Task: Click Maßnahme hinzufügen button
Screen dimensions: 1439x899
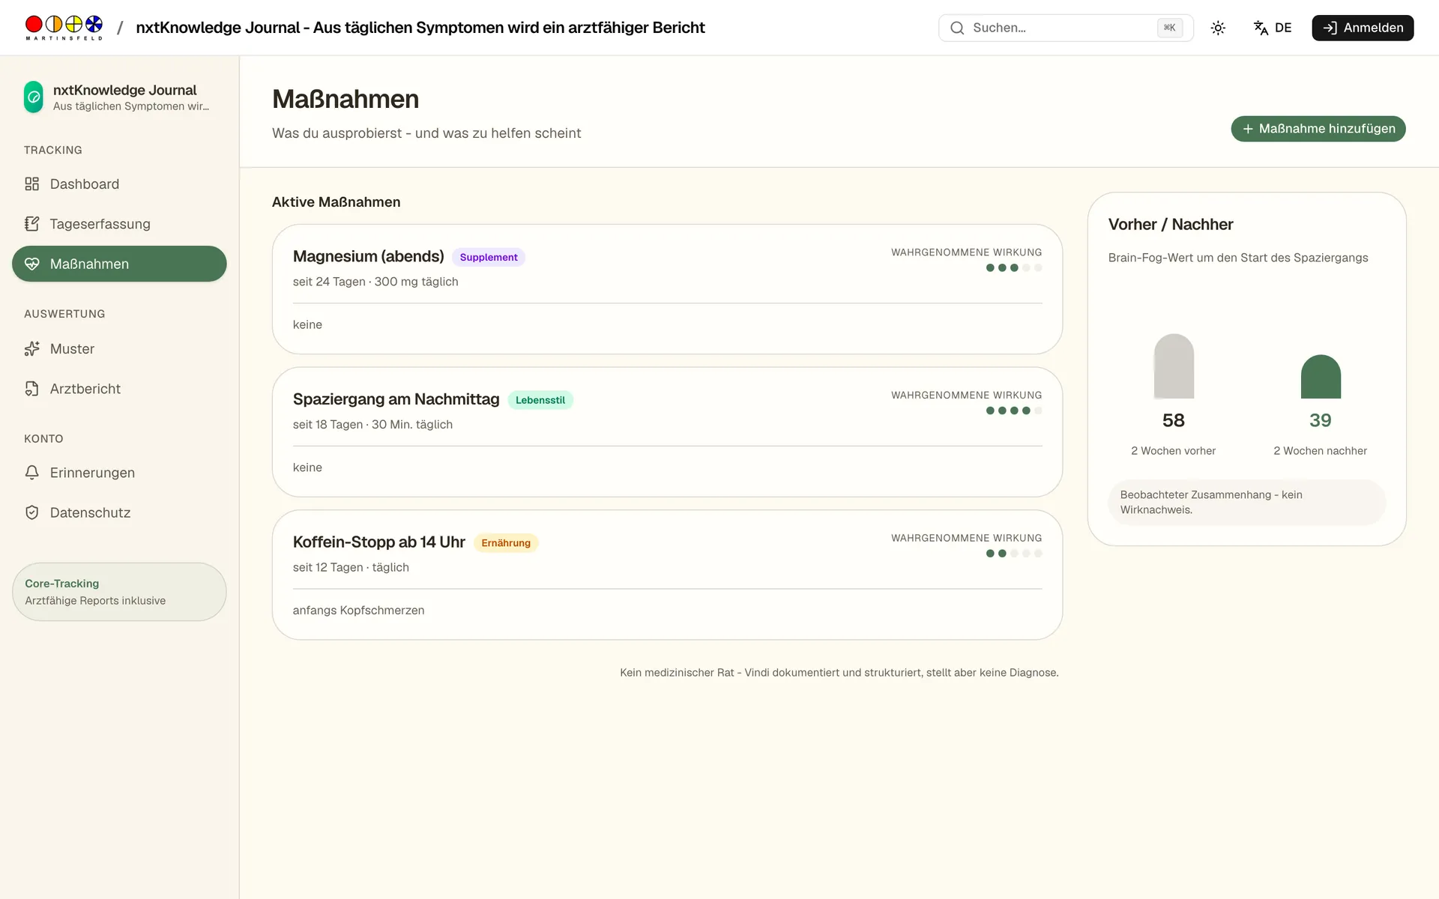Action: tap(1318, 129)
